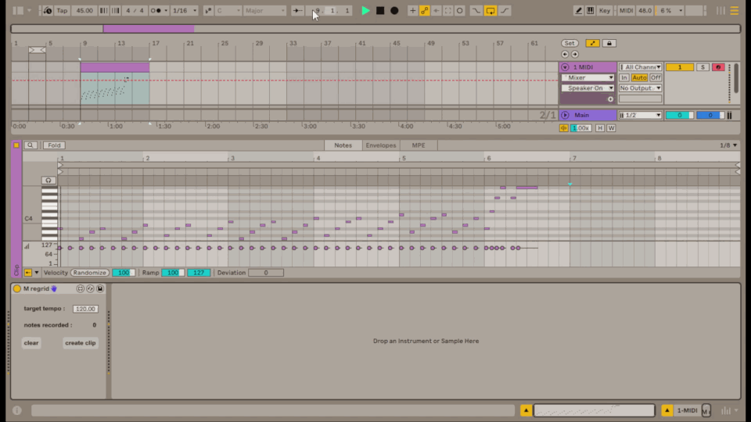Viewport: 751px width, 422px height.
Task: Click the Stop button in transport
Action: [x=380, y=11]
